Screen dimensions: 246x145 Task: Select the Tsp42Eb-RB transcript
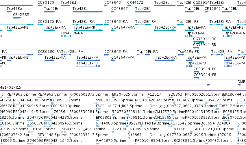[x=9, y=30]
